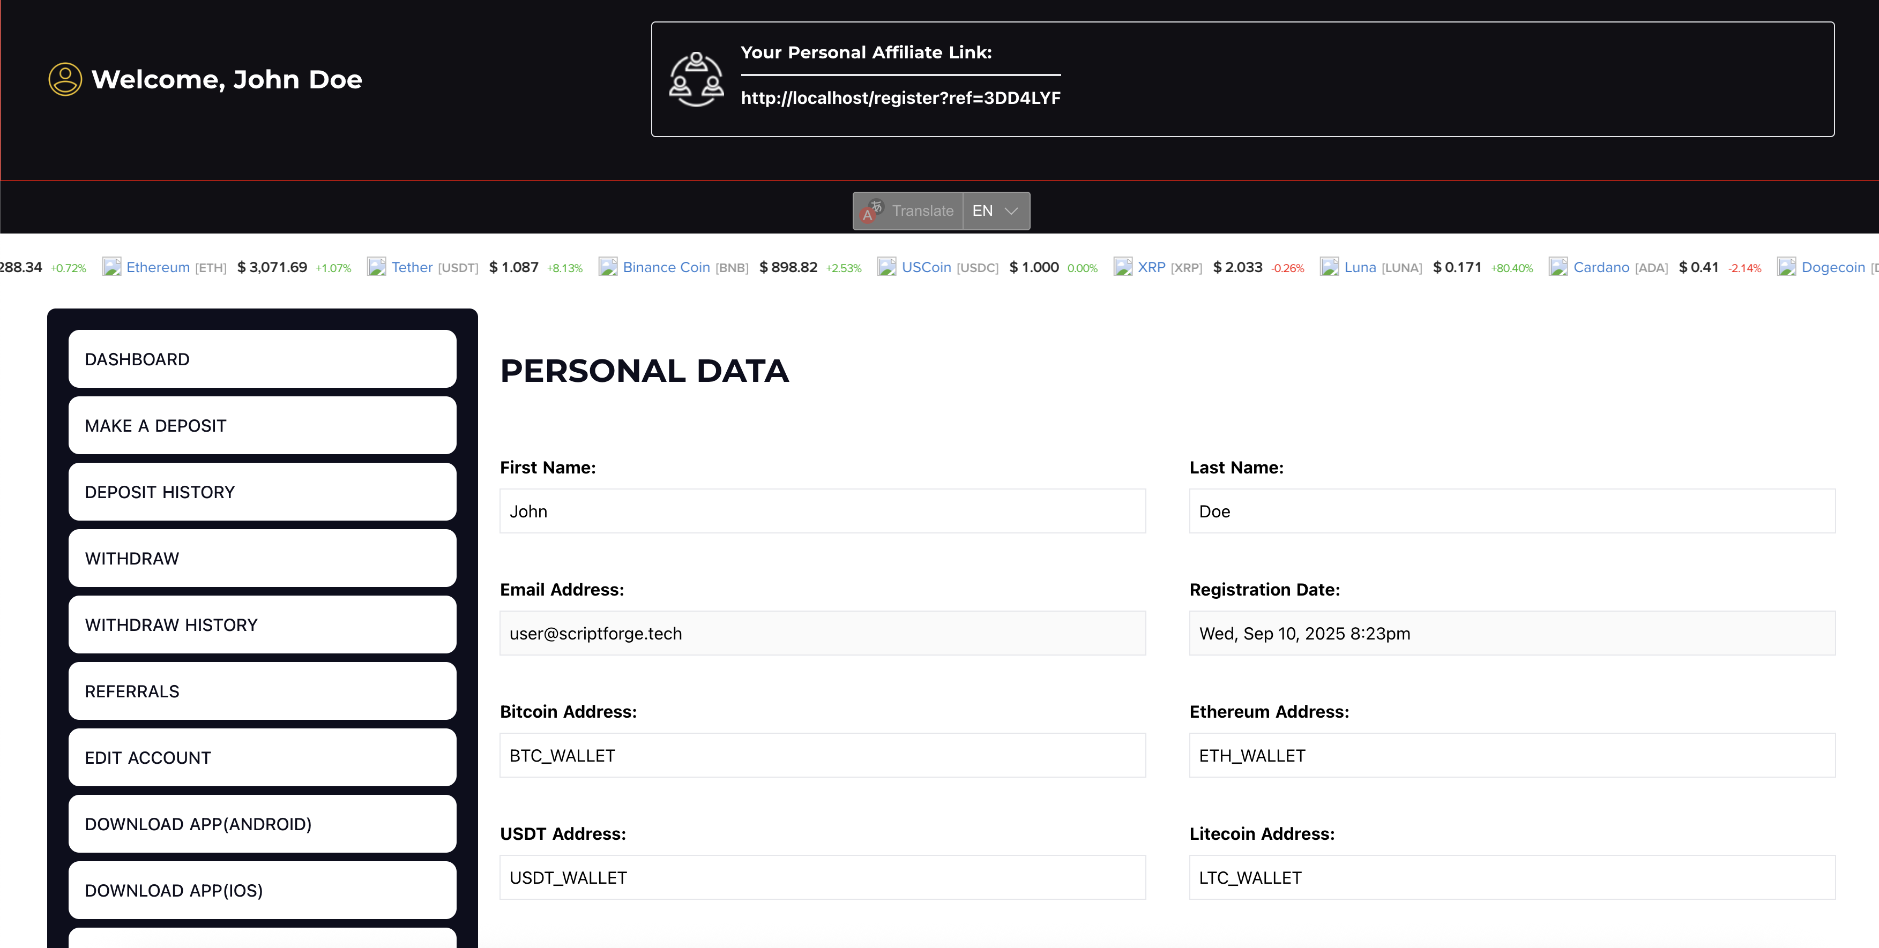Click the XRP coin icon in ticker
1879x948 pixels.
pos(1123,267)
